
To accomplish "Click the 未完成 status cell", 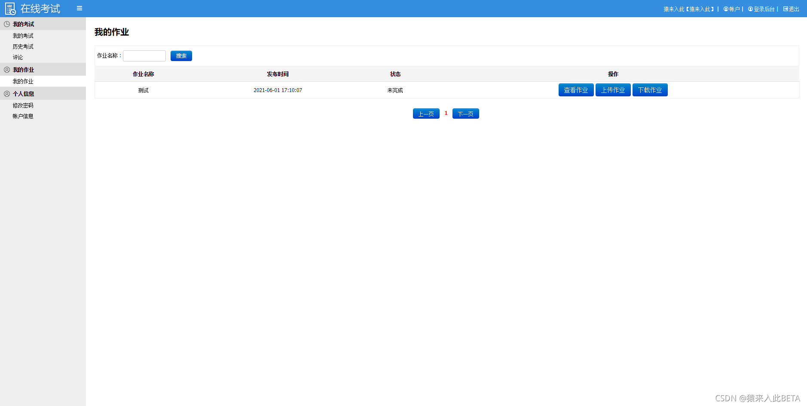I will pos(395,90).
